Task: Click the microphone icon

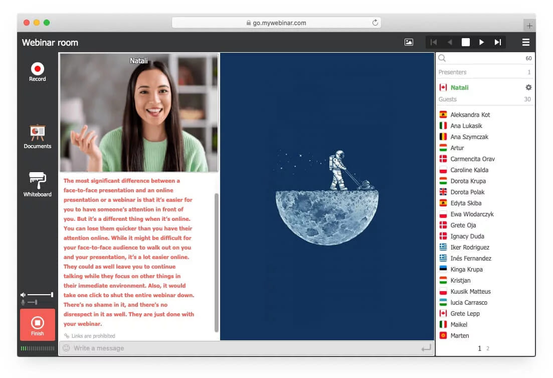Action: click(x=23, y=302)
